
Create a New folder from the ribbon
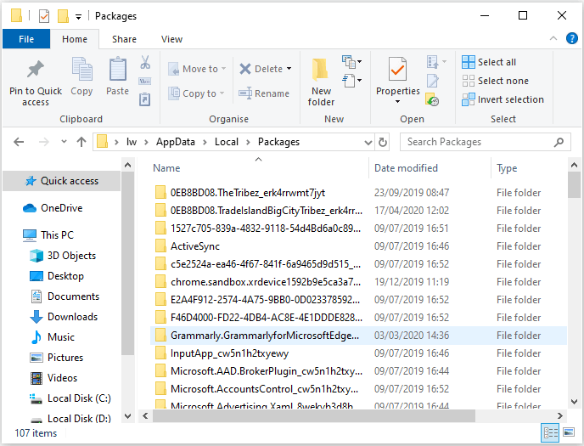point(321,82)
